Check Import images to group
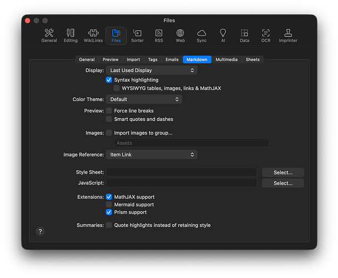 [x=109, y=133]
